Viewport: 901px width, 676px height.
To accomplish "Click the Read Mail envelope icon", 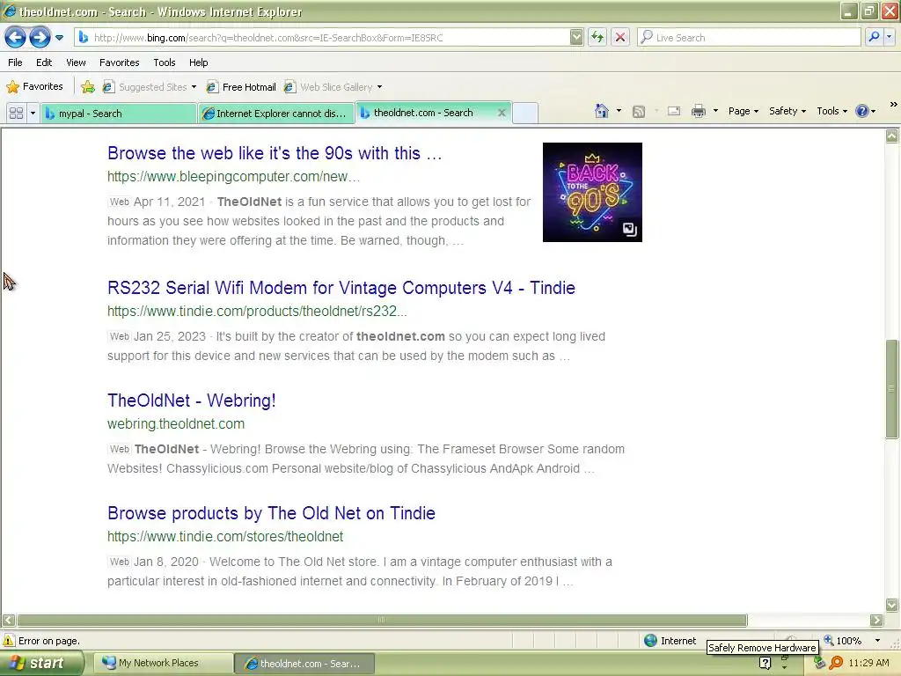I will (x=674, y=111).
